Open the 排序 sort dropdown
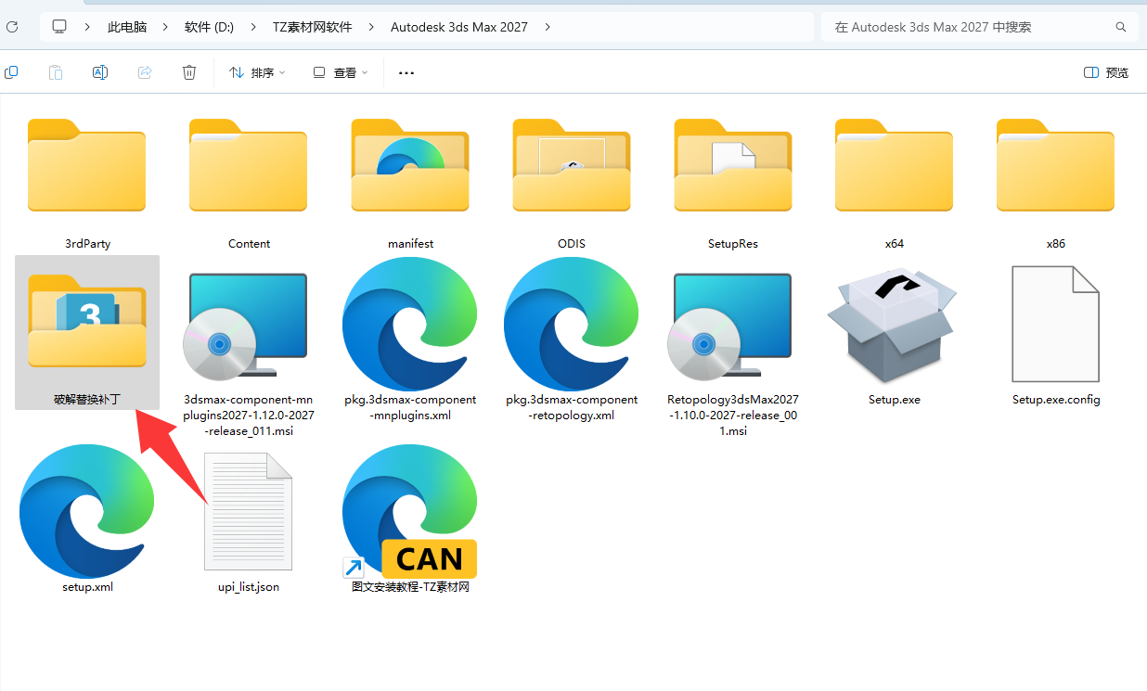The height and width of the screenshot is (691, 1147). [x=257, y=72]
